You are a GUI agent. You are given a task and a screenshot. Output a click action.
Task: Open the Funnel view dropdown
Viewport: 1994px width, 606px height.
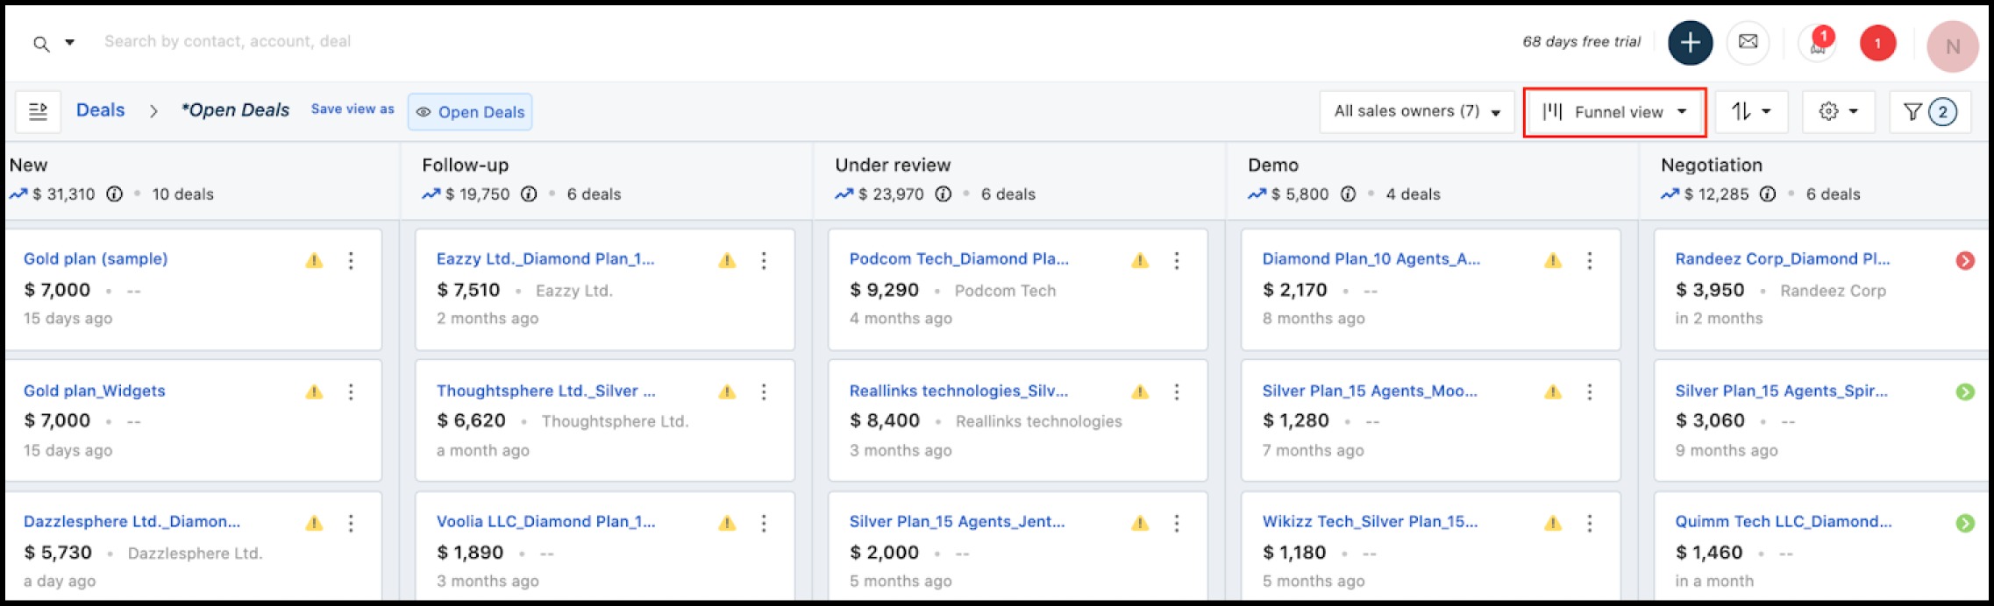point(1614,111)
